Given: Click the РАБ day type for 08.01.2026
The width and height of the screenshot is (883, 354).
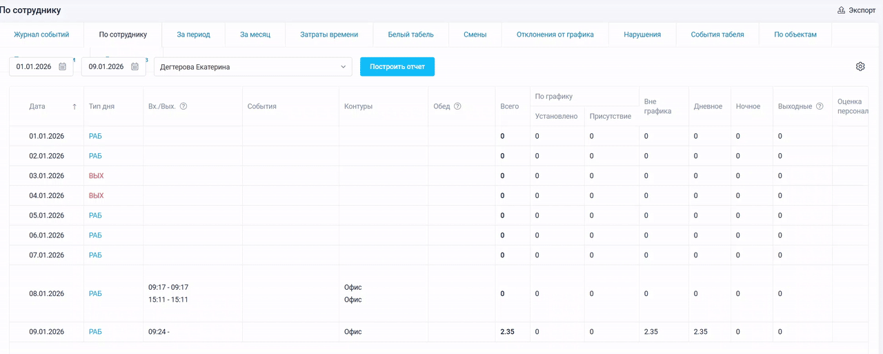Looking at the screenshot, I should (95, 294).
